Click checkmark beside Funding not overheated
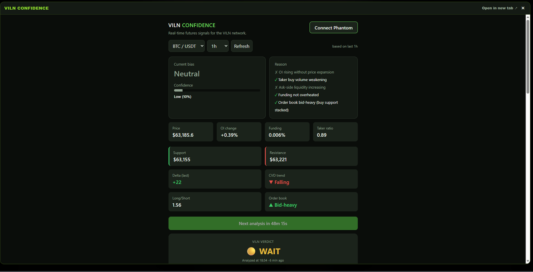The image size is (533, 272). point(276,95)
